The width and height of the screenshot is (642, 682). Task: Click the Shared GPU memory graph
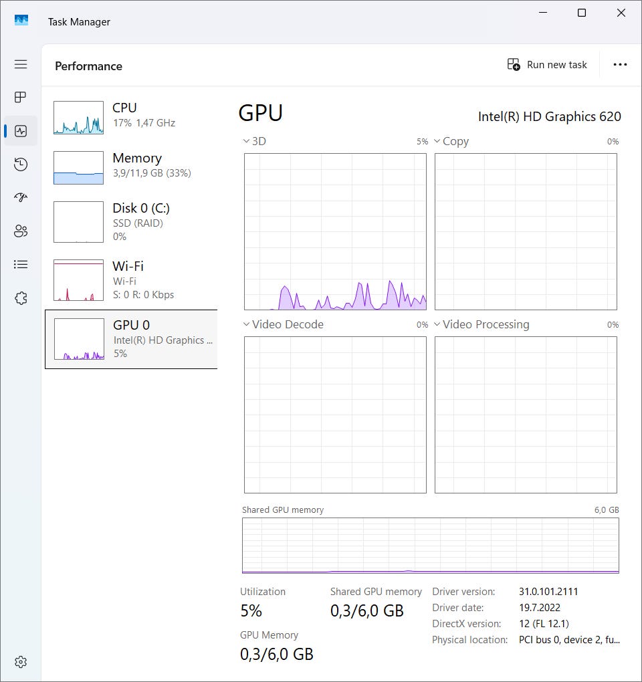pyautogui.click(x=431, y=546)
